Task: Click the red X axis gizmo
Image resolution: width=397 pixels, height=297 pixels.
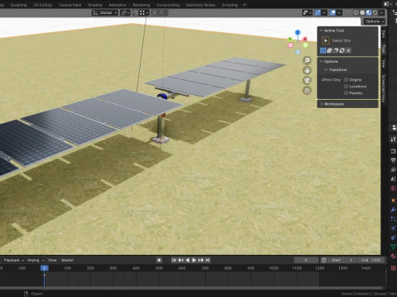Action: [305, 39]
